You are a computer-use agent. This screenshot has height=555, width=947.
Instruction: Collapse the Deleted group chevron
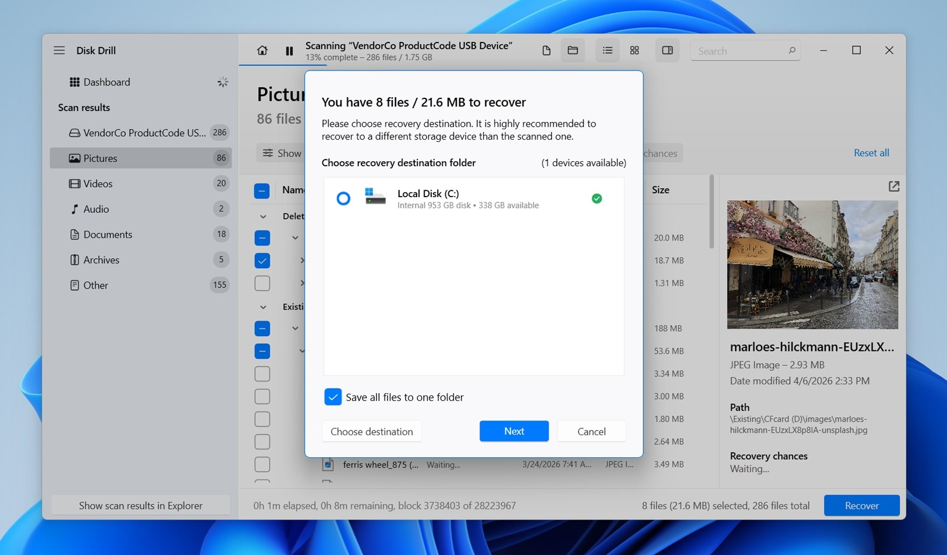tap(263, 216)
